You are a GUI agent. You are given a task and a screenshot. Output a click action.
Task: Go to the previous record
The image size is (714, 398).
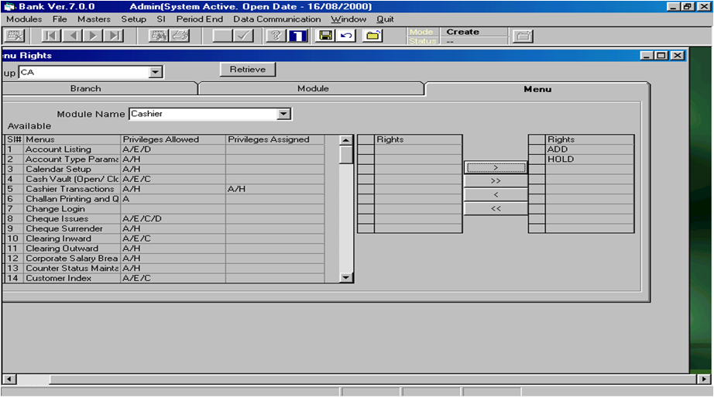(73, 36)
